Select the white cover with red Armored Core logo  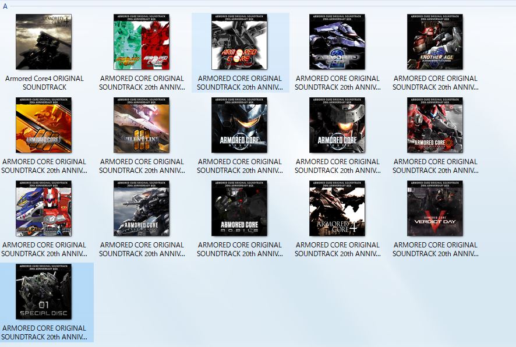239,42
